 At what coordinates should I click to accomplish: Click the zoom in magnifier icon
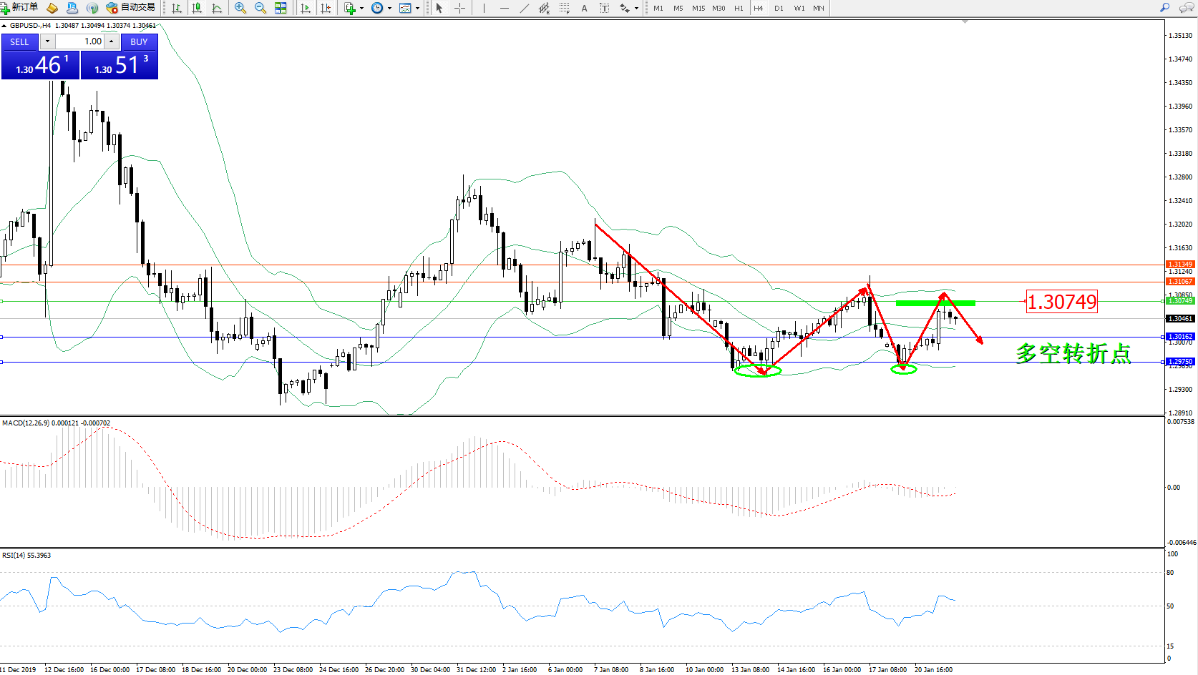(x=240, y=8)
